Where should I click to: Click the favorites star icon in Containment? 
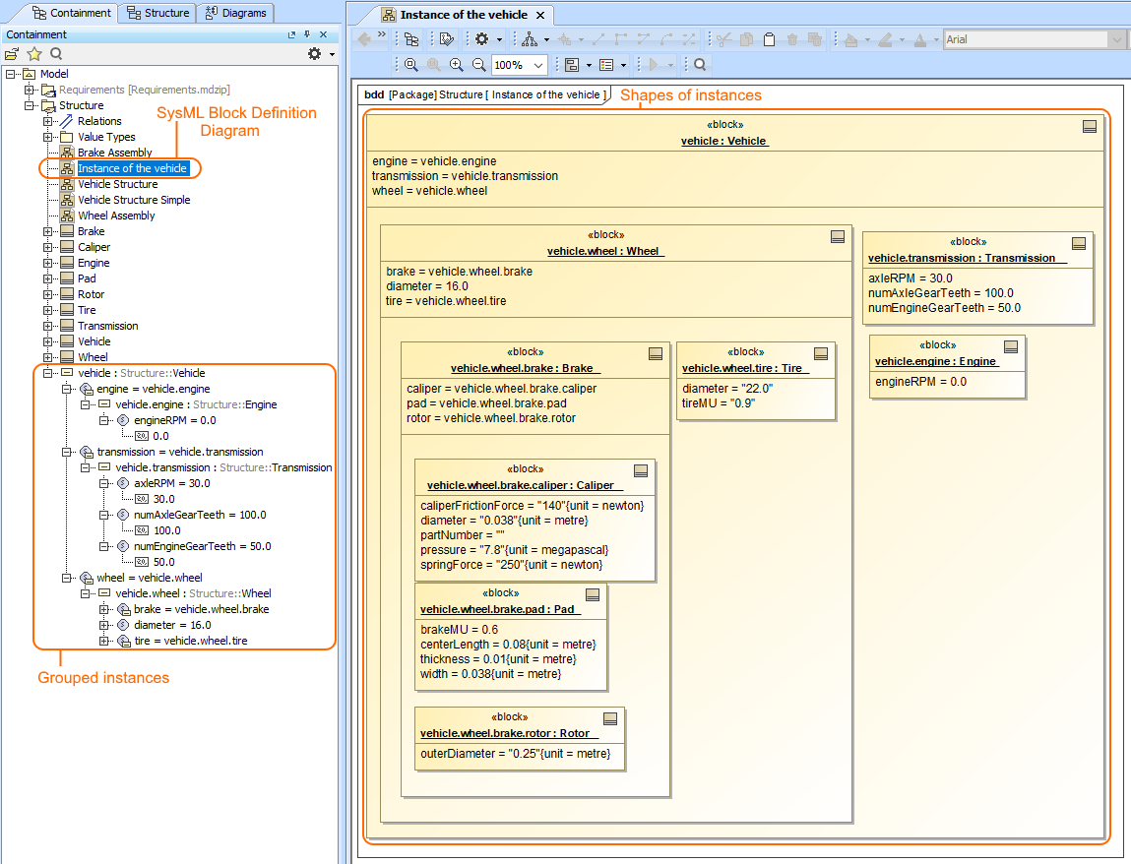pos(34,54)
